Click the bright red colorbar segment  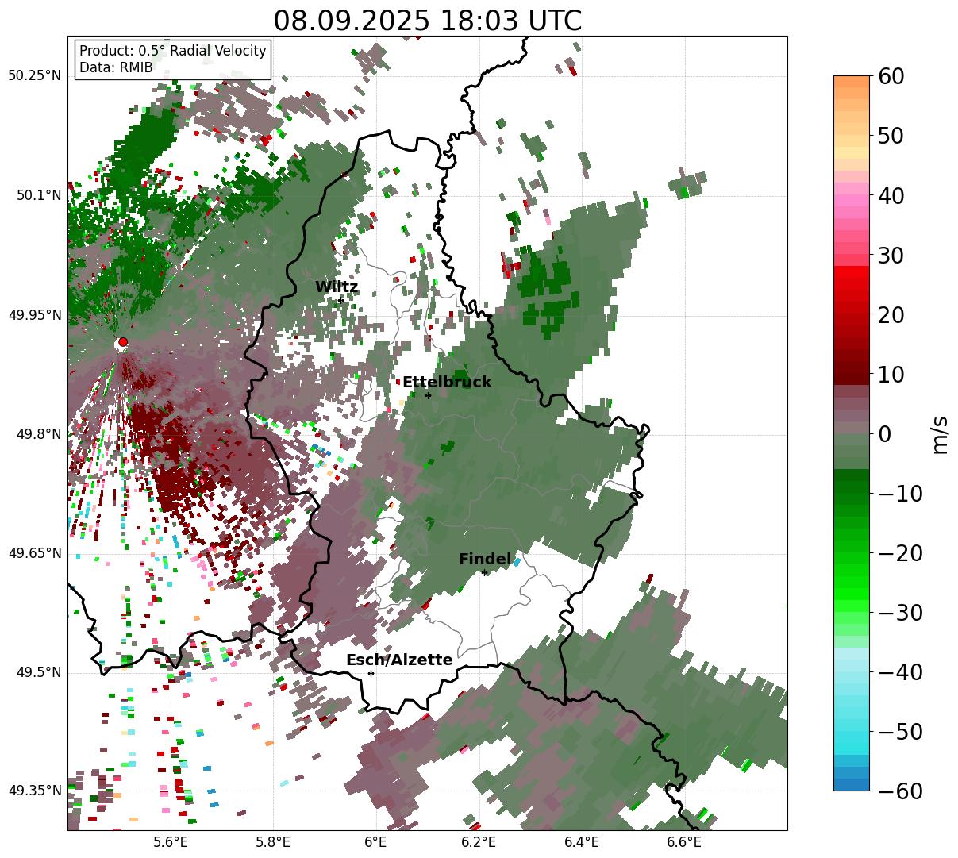(x=852, y=271)
